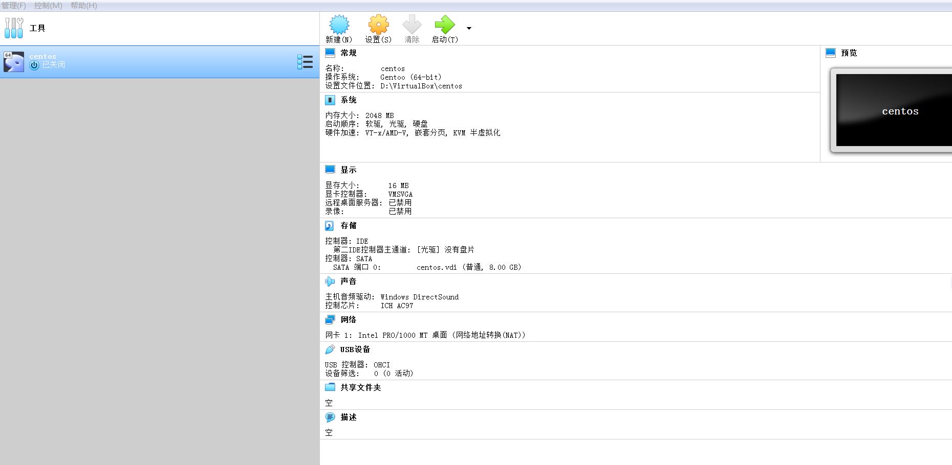Open the 共享文件夹 section heading
The height and width of the screenshot is (465, 952).
click(x=361, y=388)
